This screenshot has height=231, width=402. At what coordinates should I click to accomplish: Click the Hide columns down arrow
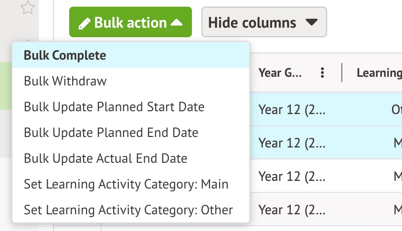(x=311, y=22)
